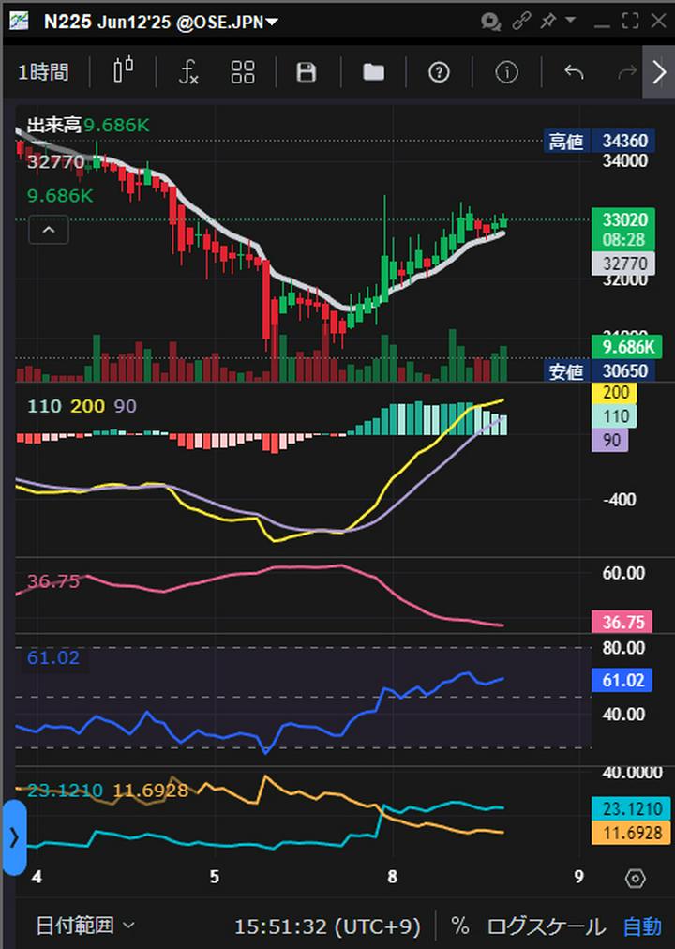675x949 pixels.
Task: Click the chain link icon in title bar
Action: click(x=521, y=21)
